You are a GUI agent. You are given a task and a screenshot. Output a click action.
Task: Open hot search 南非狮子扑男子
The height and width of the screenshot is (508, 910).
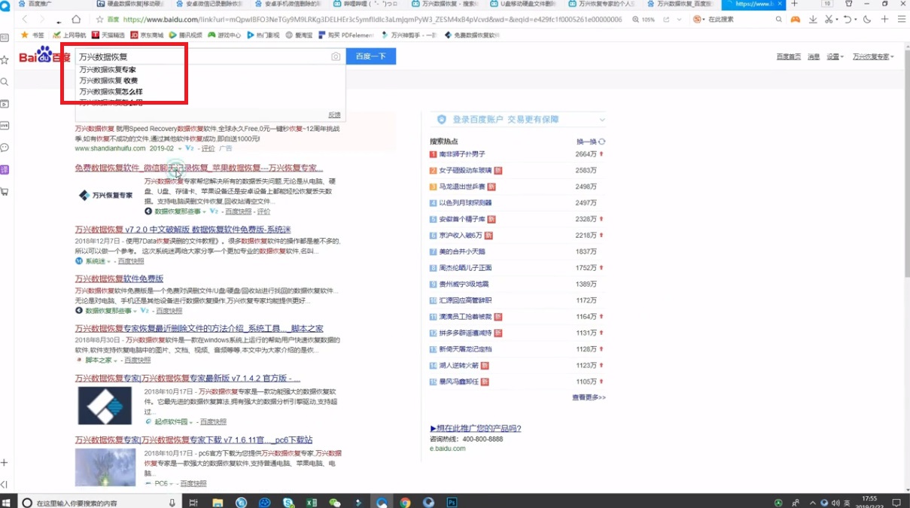pos(462,154)
